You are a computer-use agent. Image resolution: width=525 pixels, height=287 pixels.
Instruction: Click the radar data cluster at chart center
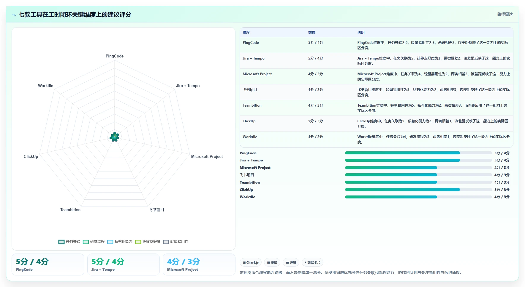115,137
